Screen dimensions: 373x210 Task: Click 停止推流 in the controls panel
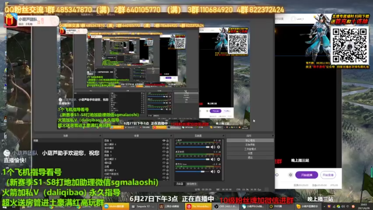point(250,141)
